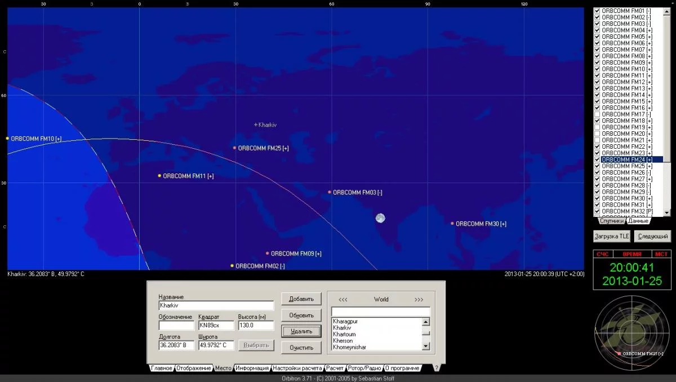
Task: Click up arrow of city list scrollbar
Action: (425, 322)
